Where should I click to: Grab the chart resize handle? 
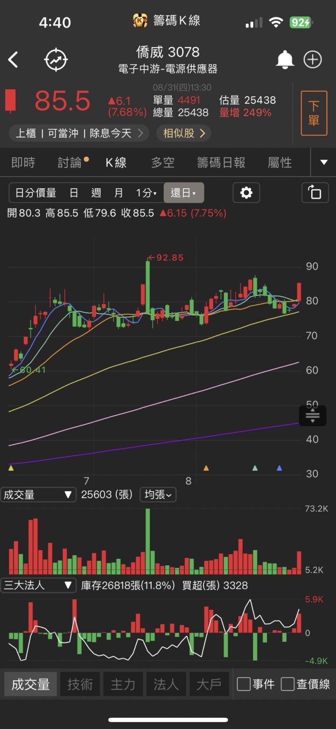coord(312,416)
